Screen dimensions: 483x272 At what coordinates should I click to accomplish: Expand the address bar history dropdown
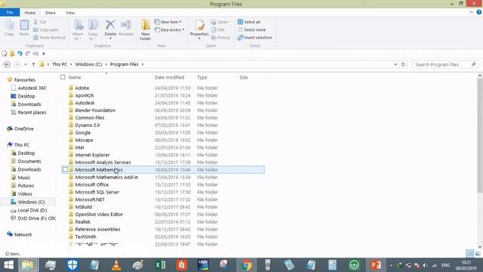pos(395,64)
